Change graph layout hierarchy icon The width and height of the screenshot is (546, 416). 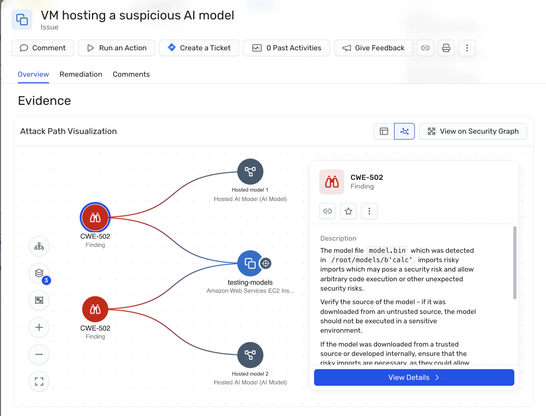(39, 246)
